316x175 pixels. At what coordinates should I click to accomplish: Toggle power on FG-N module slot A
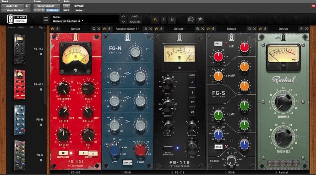pos(104,29)
